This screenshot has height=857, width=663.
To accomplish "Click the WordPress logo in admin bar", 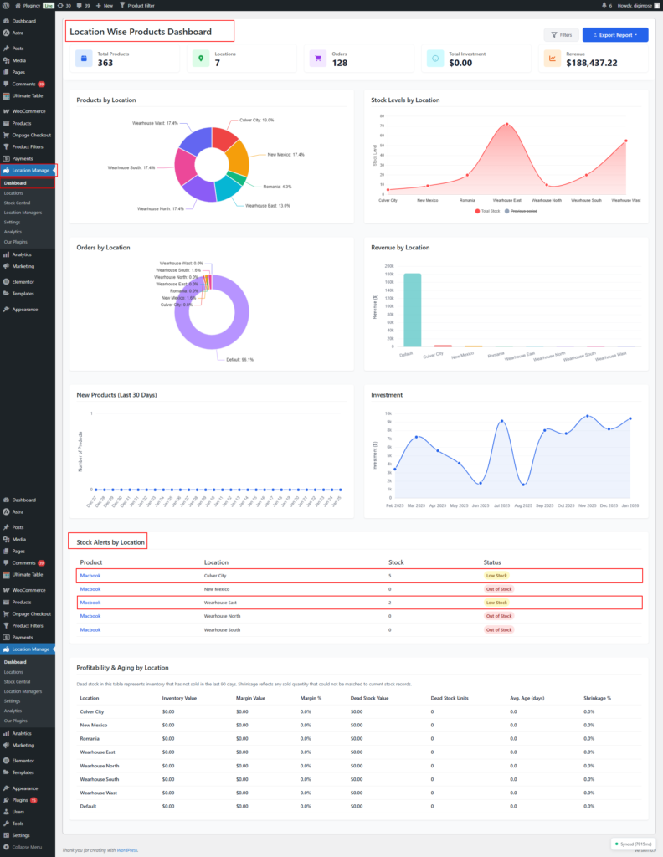I will pyautogui.click(x=7, y=5).
